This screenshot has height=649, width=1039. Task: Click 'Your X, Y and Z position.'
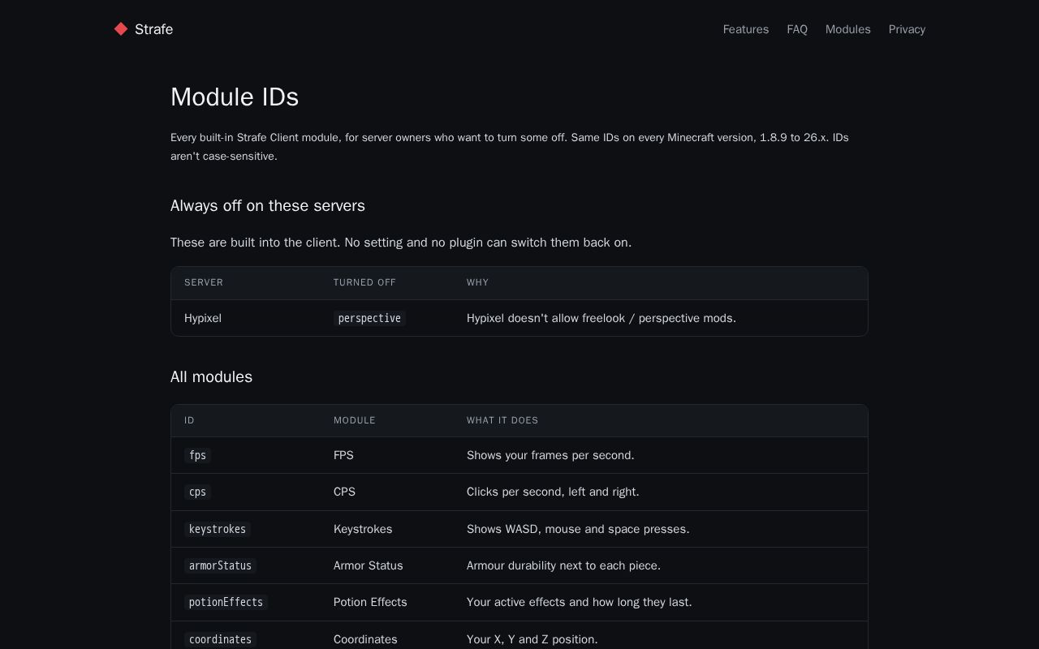click(532, 639)
